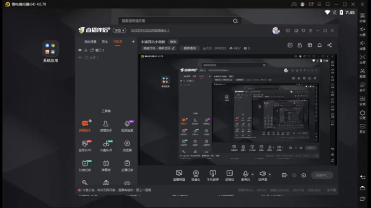Add 多媒体 media source
This screenshot has width=371, height=208.
[230, 176]
